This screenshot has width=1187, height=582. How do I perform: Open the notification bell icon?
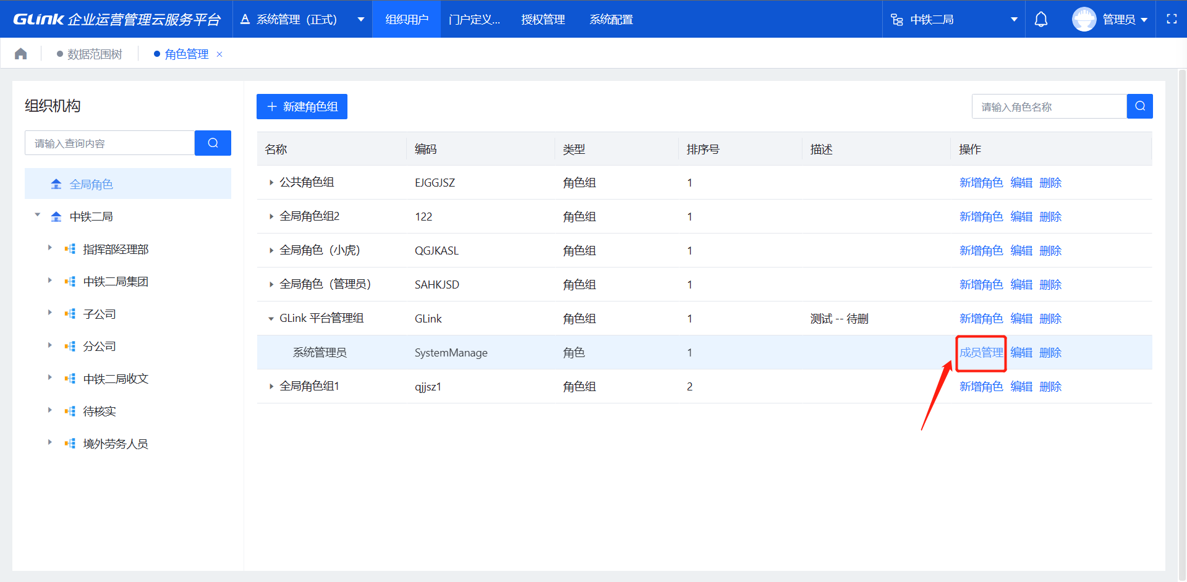click(1041, 20)
